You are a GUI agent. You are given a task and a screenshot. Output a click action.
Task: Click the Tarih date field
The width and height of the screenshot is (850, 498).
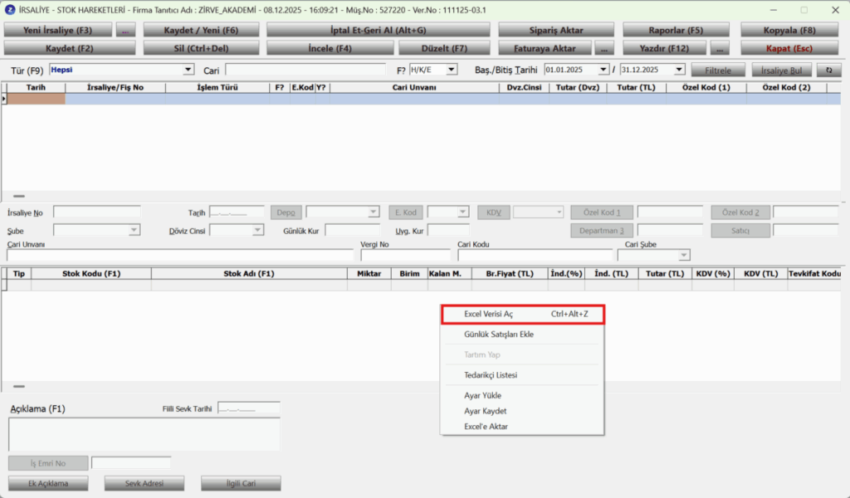[x=237, y=212]
